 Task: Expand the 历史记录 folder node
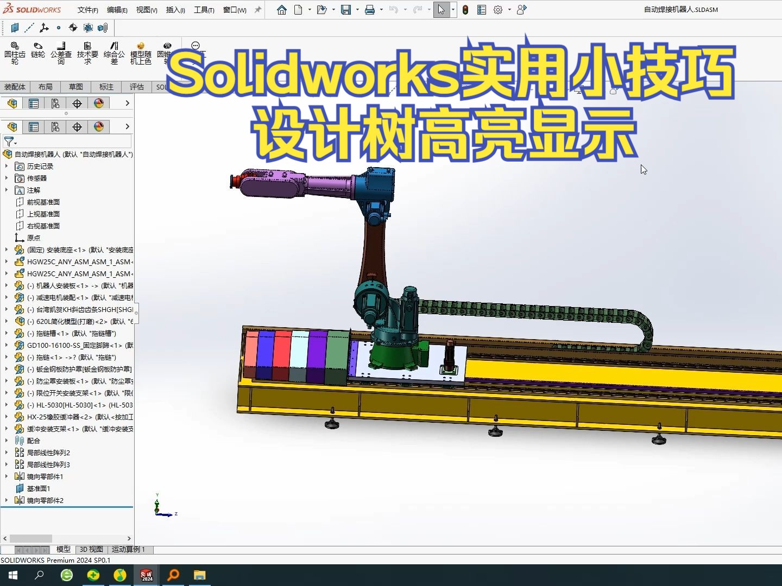pyautogui.click(x=7, y=166)
